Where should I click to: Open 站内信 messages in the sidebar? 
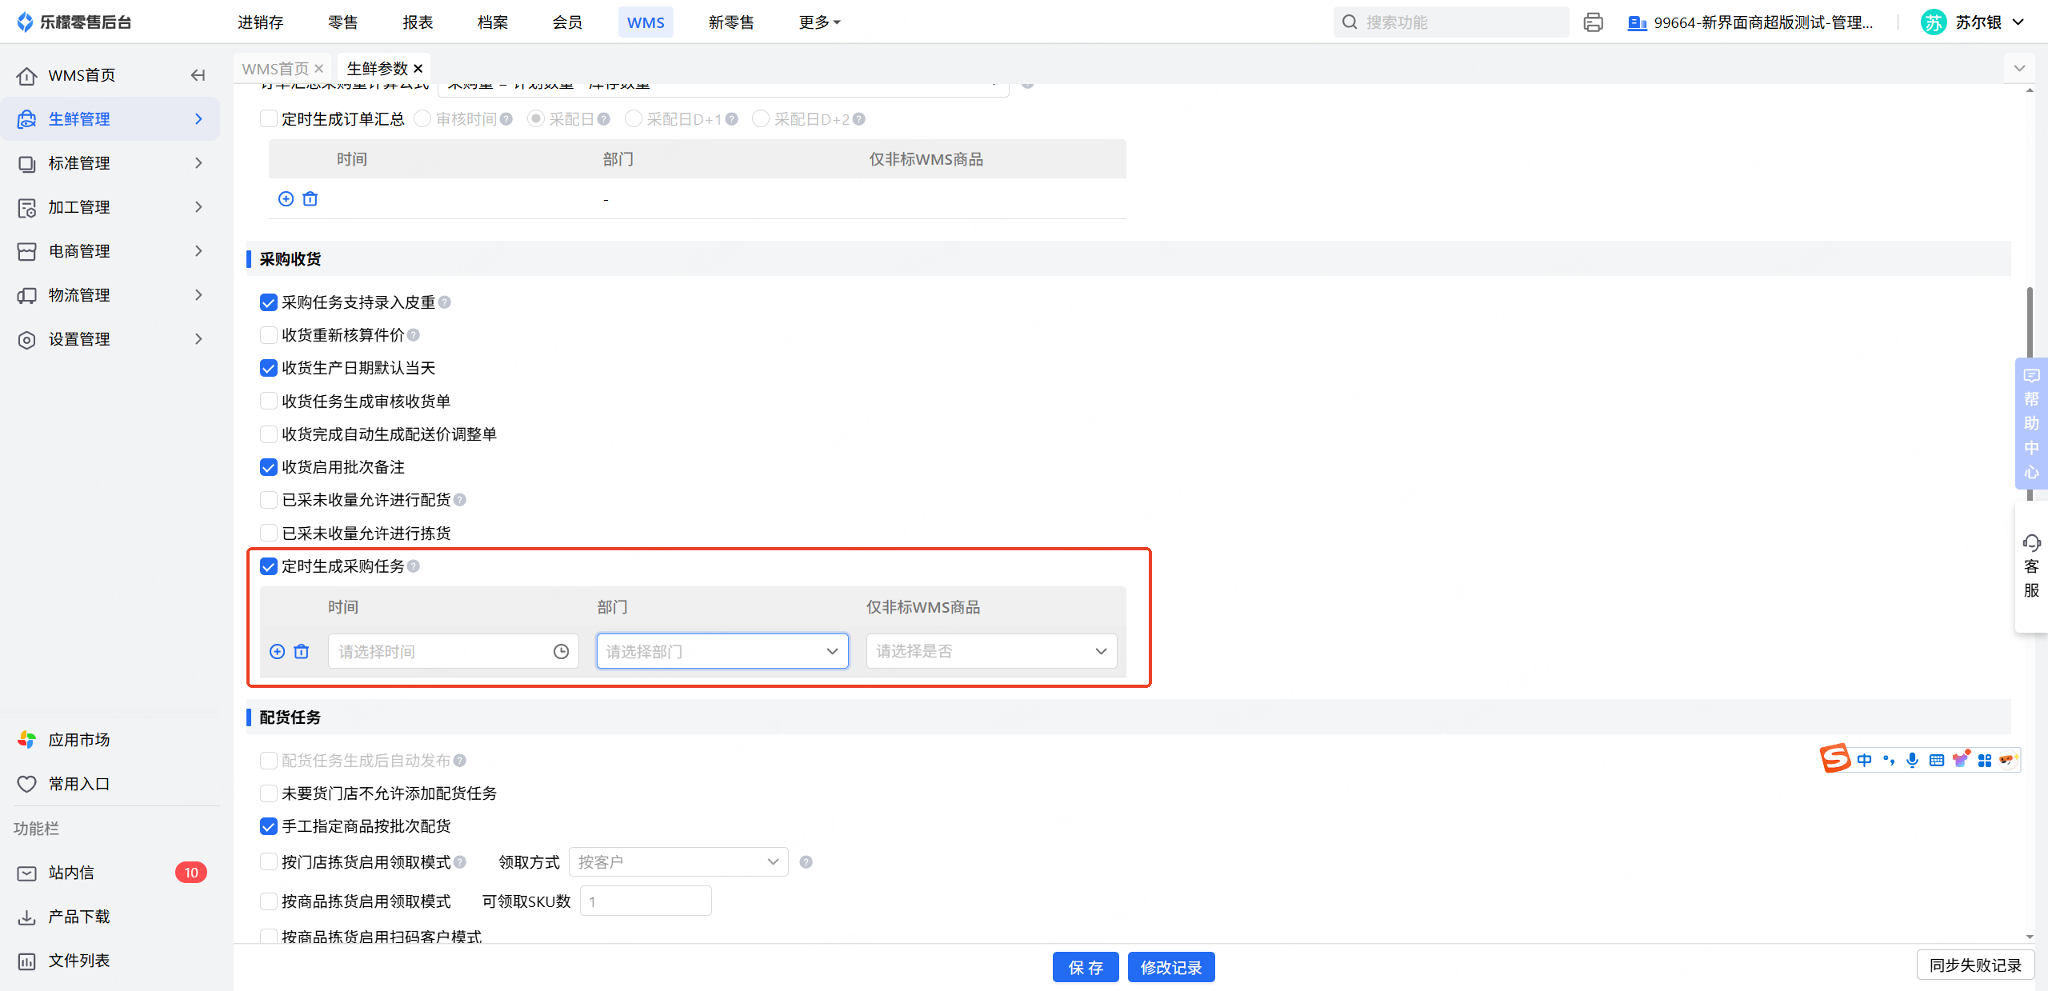[72, 873]
